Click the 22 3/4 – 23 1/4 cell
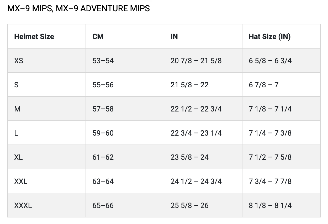 196,133
